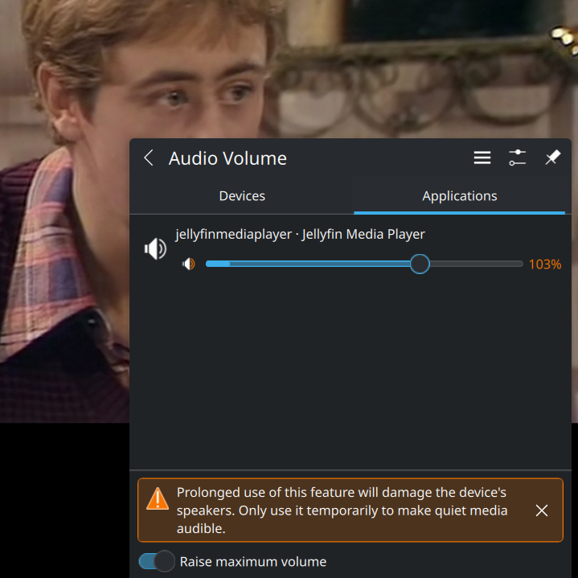Switch to the Devices tab
The width and height of the screenshot is (578, 578).
242,196
